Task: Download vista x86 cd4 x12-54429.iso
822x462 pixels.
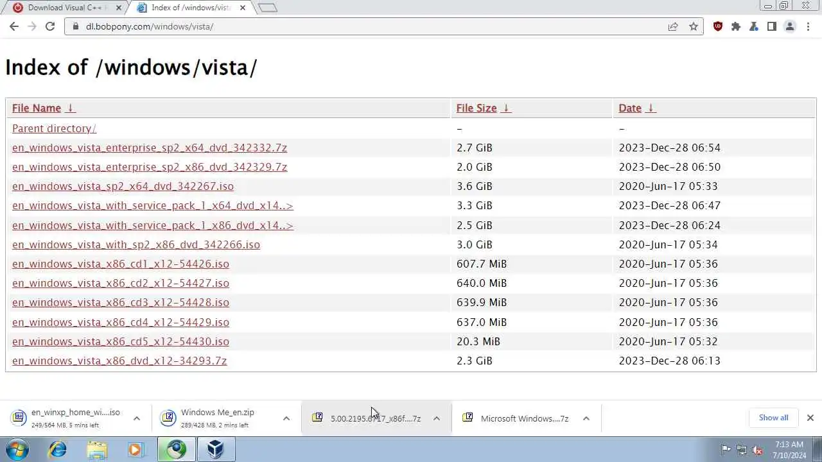Action: 121,322
